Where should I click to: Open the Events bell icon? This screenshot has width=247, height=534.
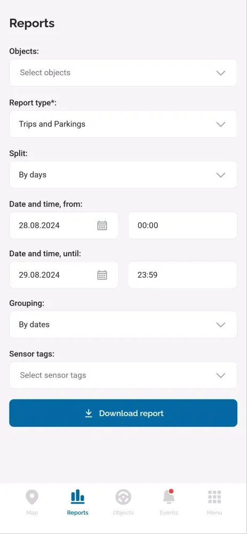pos(169,497)
